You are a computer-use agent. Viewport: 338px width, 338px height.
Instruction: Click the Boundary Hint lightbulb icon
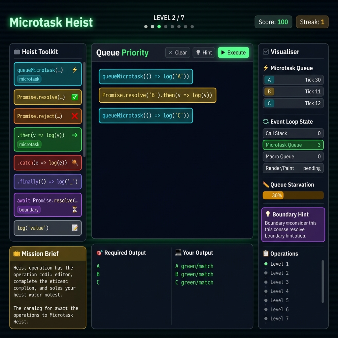coord(268,214)
